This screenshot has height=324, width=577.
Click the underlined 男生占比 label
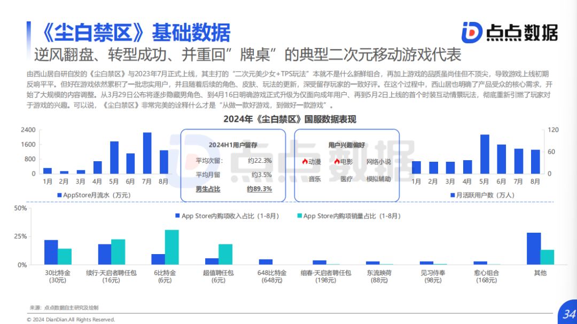(208, 189)
